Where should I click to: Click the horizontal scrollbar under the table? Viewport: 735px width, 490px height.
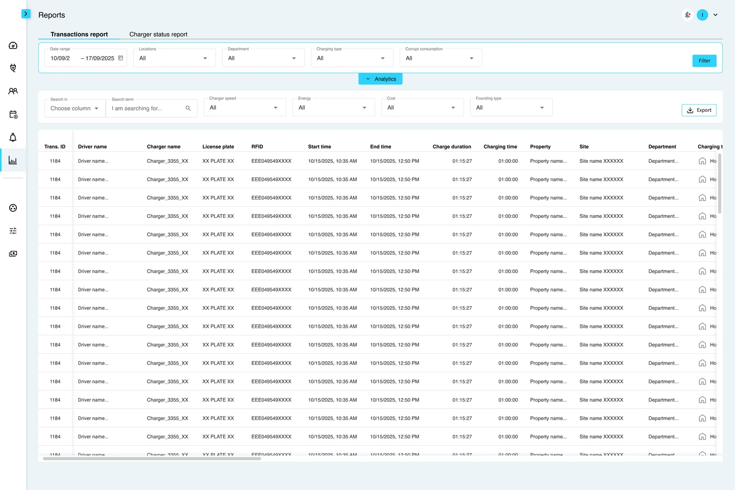(152, 458)
